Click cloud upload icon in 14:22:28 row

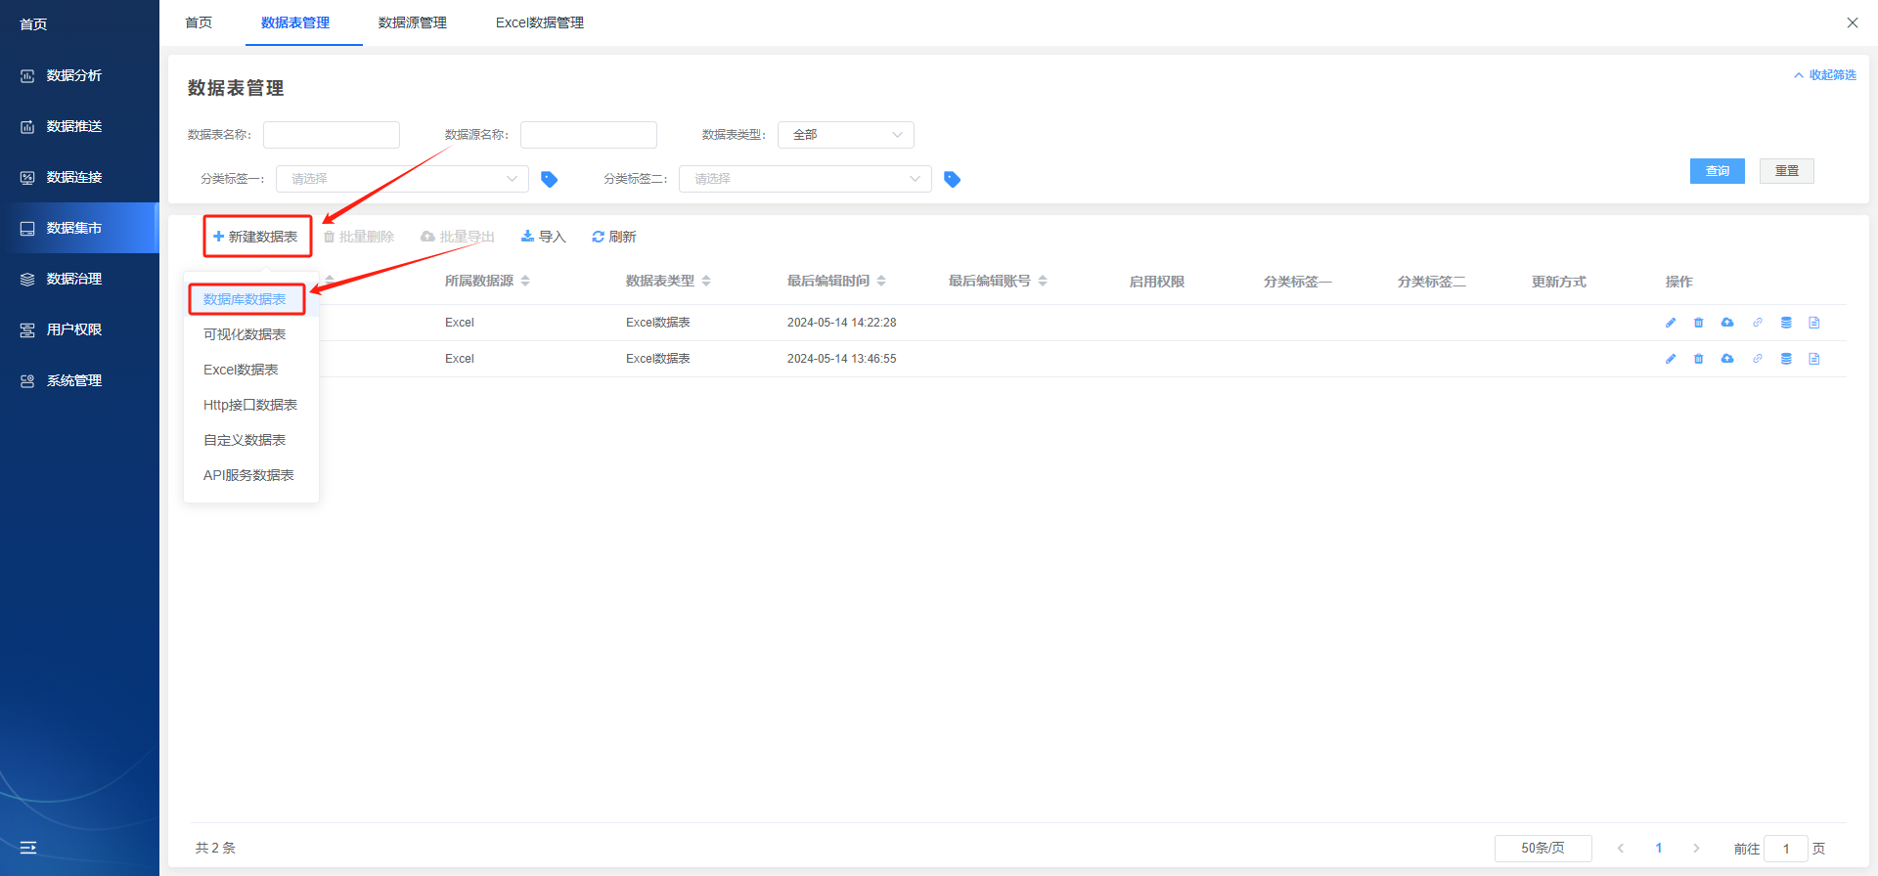click(x=1727, y=323)
